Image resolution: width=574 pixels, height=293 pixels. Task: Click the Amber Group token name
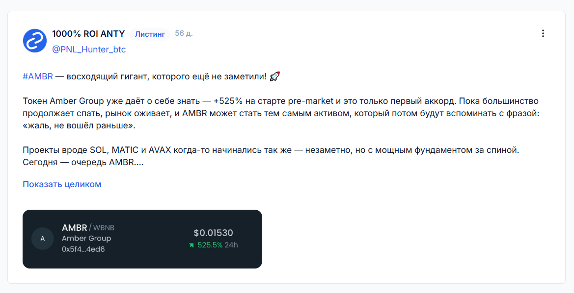pyautogui.click(x=86, y=239)
